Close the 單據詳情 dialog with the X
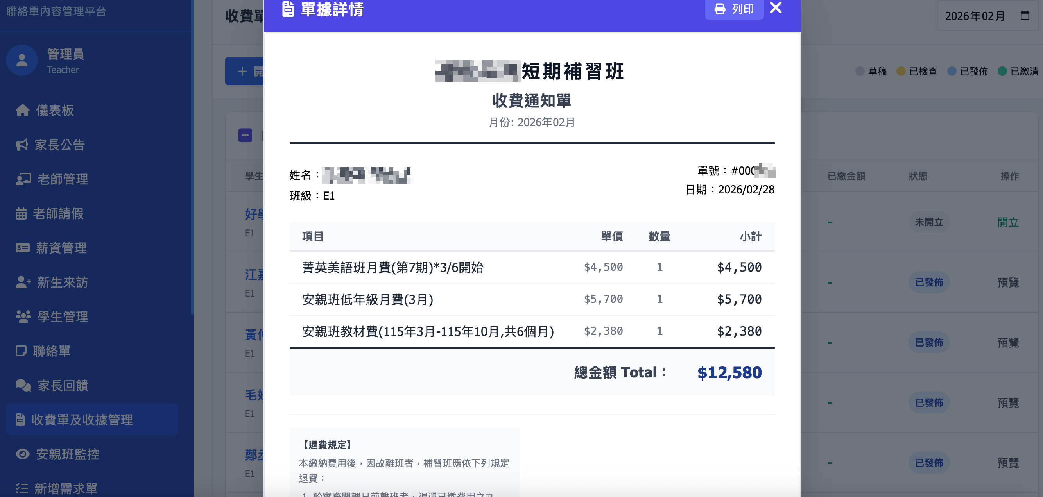The image size is (1043, 497). [x=775, y=8]
